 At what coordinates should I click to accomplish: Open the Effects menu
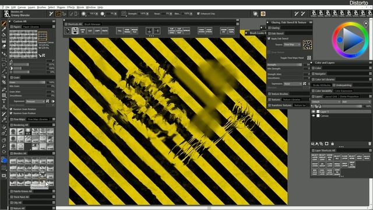tap(71, 8)
